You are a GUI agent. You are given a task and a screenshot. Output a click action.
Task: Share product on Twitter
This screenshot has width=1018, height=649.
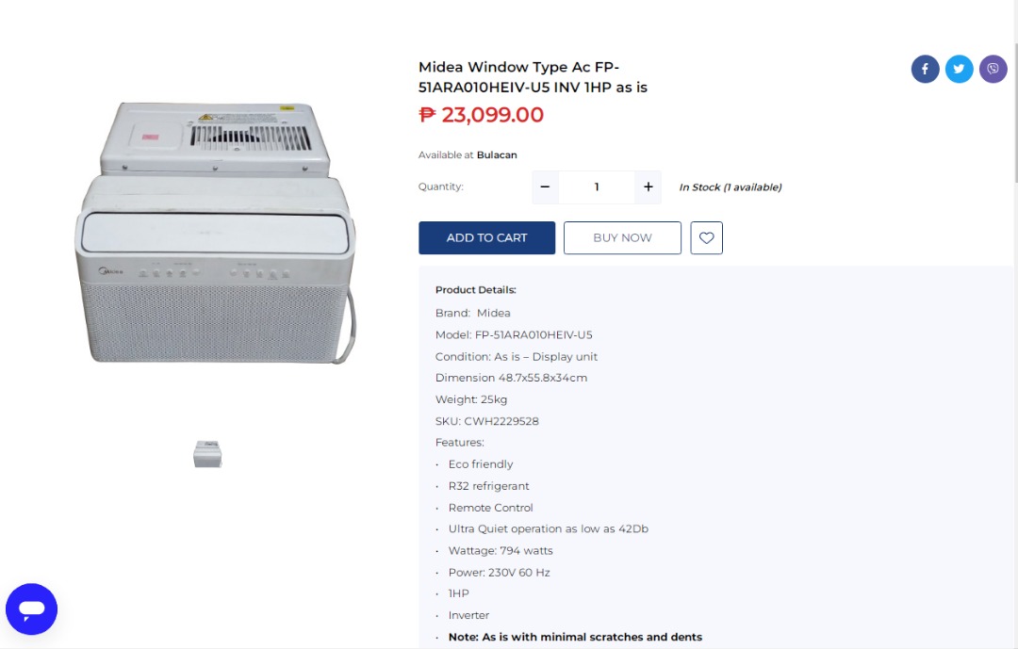coord(959,69)
